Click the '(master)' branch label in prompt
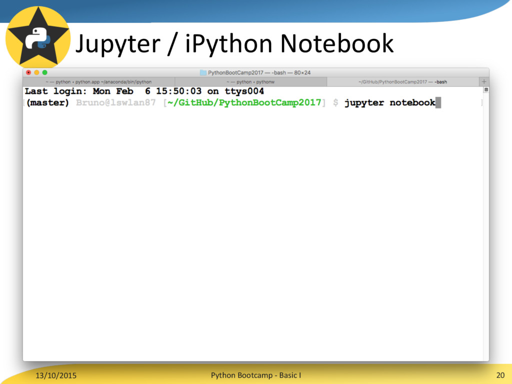The width and height of the screenshot is (512, 384). (x=47, y=102)
